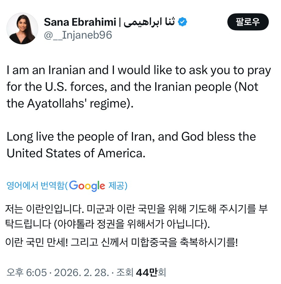Open the @__Injaneb96 handle link

click(78, 35)
